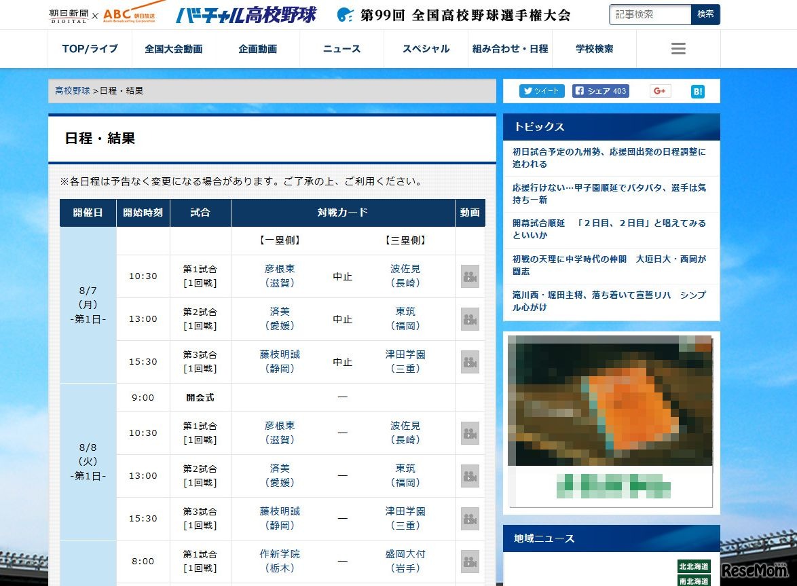Click 波佐見 (長崎) in 8/8 first game

click(405, 433)
